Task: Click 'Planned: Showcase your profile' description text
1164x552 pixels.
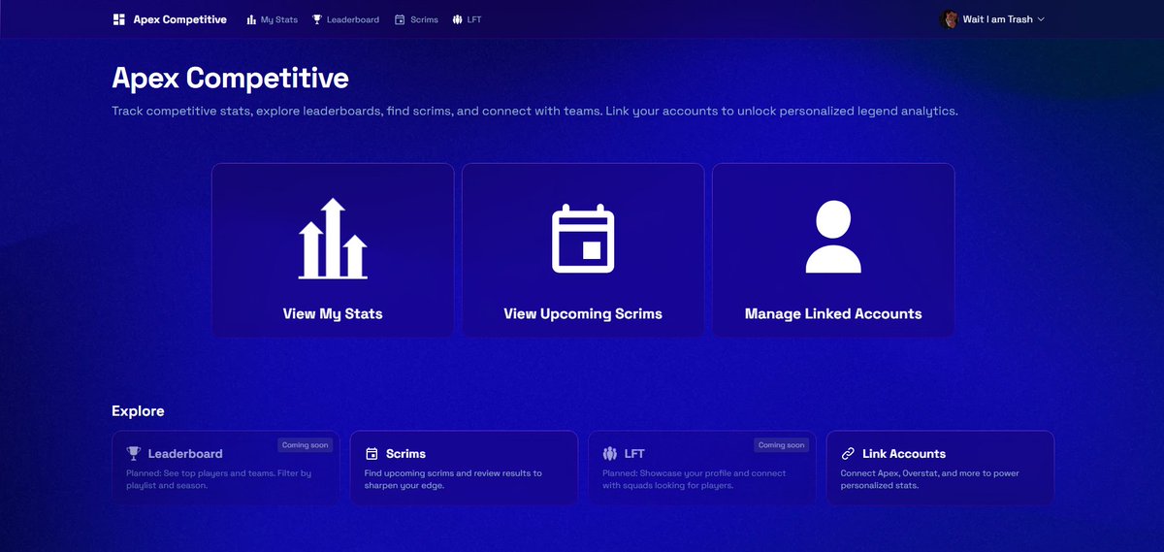Action: (x=695, y=479)
